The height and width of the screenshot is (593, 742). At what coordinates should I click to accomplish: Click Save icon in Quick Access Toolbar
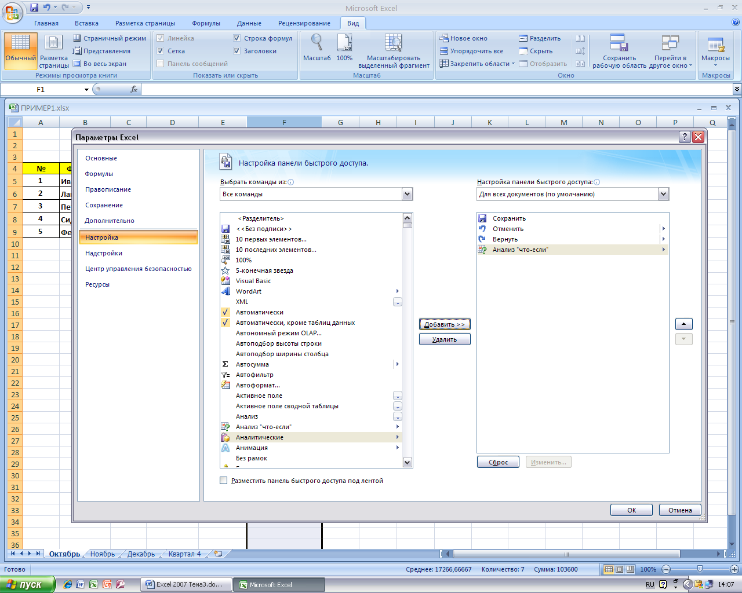pyautogui.click(x=34, y=8)
